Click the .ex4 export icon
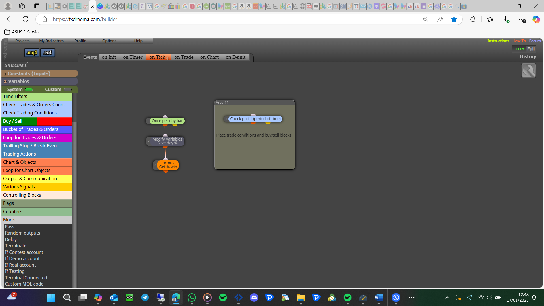 click(48, 53)
